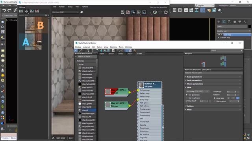Viewport: 252px width, 141px height.
Task: Switch to the View4 tab in Slate
Action: tap(130, 54)
